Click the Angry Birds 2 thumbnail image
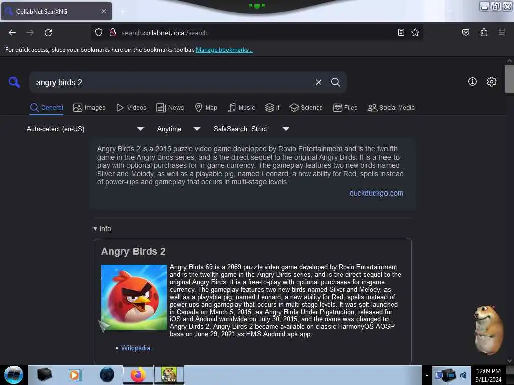The height and width of the screenshot is (385, 514). (134, 297)
